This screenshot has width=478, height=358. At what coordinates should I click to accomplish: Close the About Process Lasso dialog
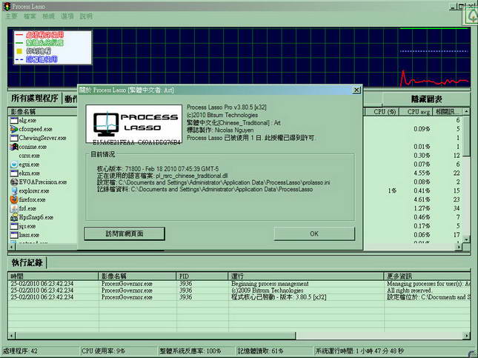click(313, 233)
